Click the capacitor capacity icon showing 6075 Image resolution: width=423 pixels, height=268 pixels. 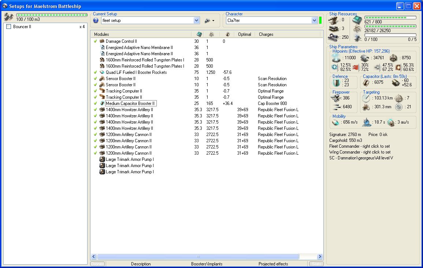click(x=366, y=82)
